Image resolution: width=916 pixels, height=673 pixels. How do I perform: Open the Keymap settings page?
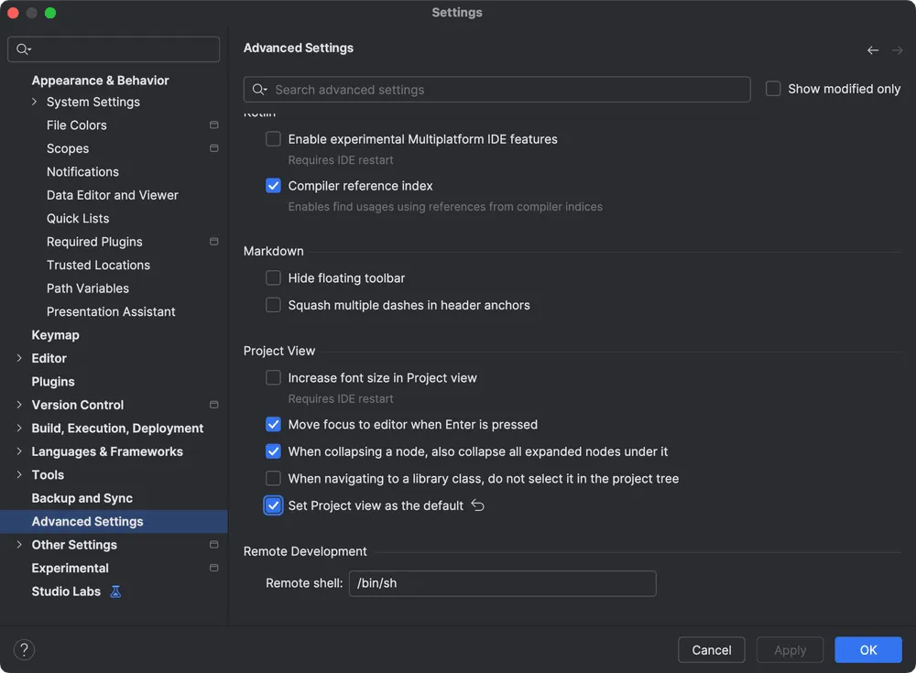55,334
